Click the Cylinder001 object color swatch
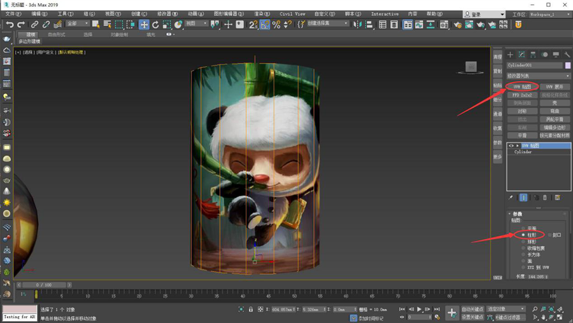573x323 pixels. tap(567, 65)
